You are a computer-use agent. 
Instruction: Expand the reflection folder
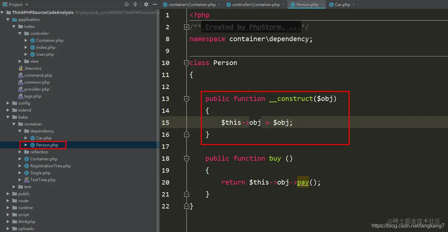point(20,152)
